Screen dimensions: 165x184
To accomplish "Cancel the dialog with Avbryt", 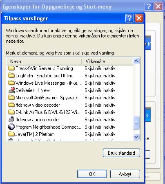I will coord(125,174).
